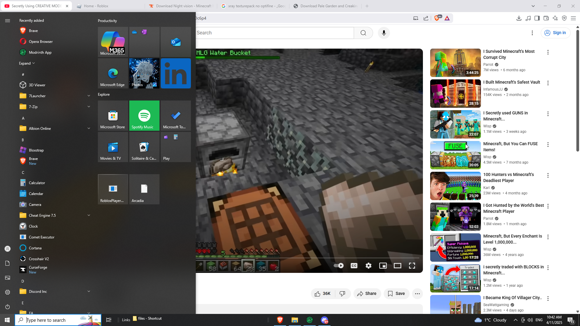Viewport: 580px width, 326px height.
Task: Switch player to theater mode
Action: click(x=397, y=266)
